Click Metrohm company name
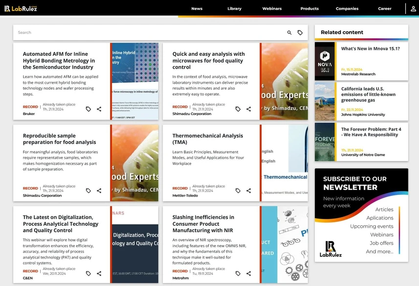Image resolution: width=419 pixels, height=286 pixels. click(x=180, y=278)
